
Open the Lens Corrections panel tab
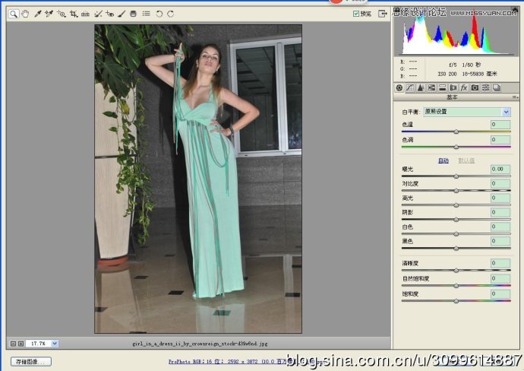tap(453, 88)
